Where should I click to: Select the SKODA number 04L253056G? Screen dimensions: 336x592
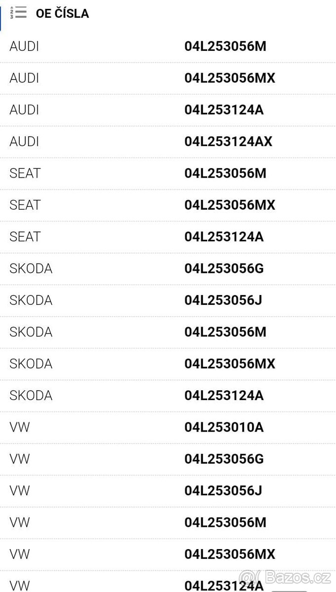(224, 268)
